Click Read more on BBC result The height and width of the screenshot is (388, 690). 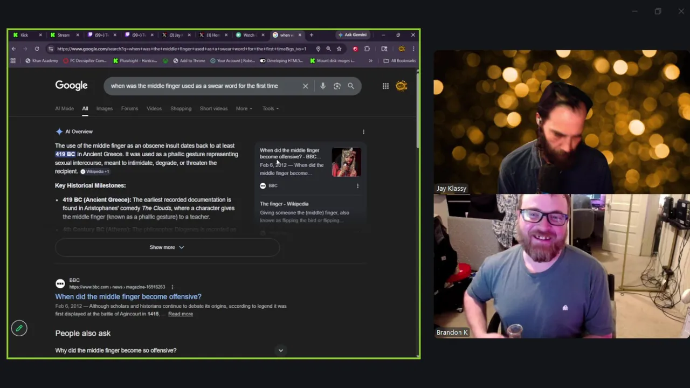pyautogui.click(x=181, y=314)
